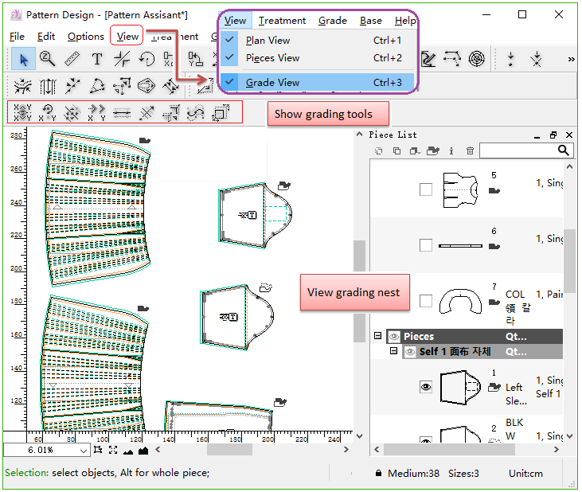The width and height of the screenshot is (582, 492).
Task: Open the zoom percentage dropdown
Action: pyautogui.click(x=81, y=451)
